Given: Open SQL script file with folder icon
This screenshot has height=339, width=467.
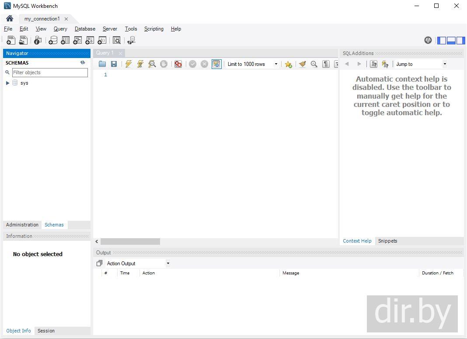Looking at the screenshot, I should [x=102, y=64].
